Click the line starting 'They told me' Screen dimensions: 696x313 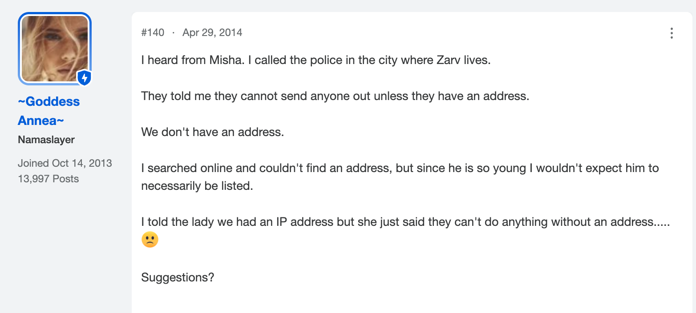coord(335,96)
